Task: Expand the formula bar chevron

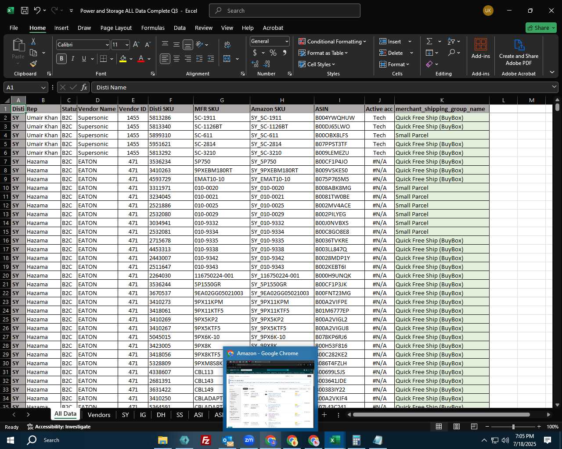Action: click(x=554, y=87)
